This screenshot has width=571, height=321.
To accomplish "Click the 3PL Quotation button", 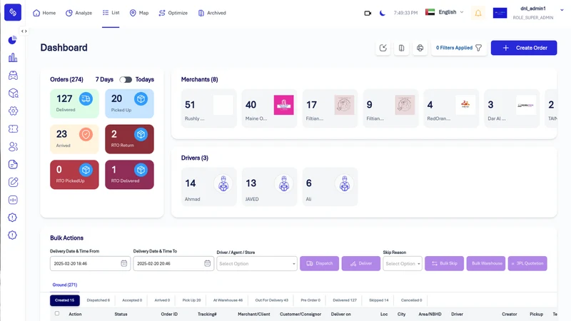I will tap(527, 263).
